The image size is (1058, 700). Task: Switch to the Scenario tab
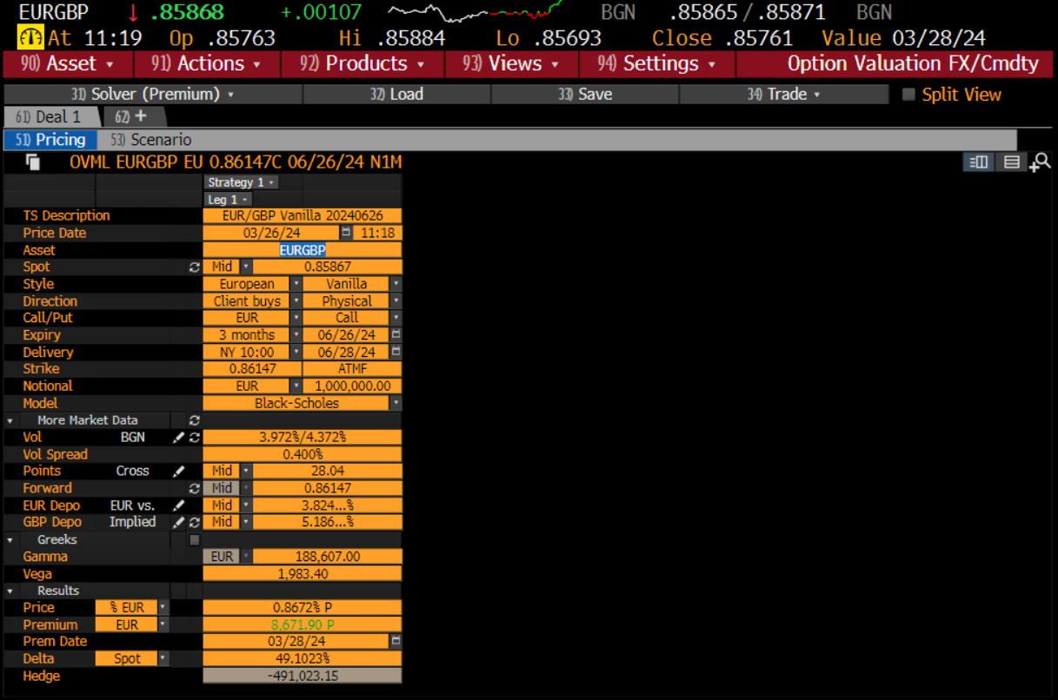161,140
